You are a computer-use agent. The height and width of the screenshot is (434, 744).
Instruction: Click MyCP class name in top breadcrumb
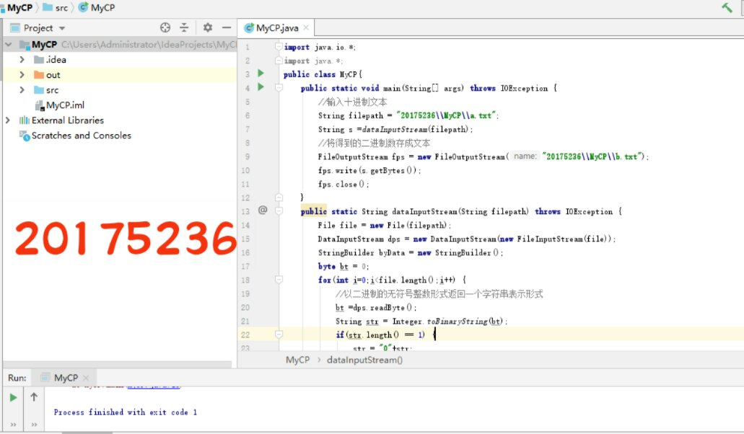102,8
